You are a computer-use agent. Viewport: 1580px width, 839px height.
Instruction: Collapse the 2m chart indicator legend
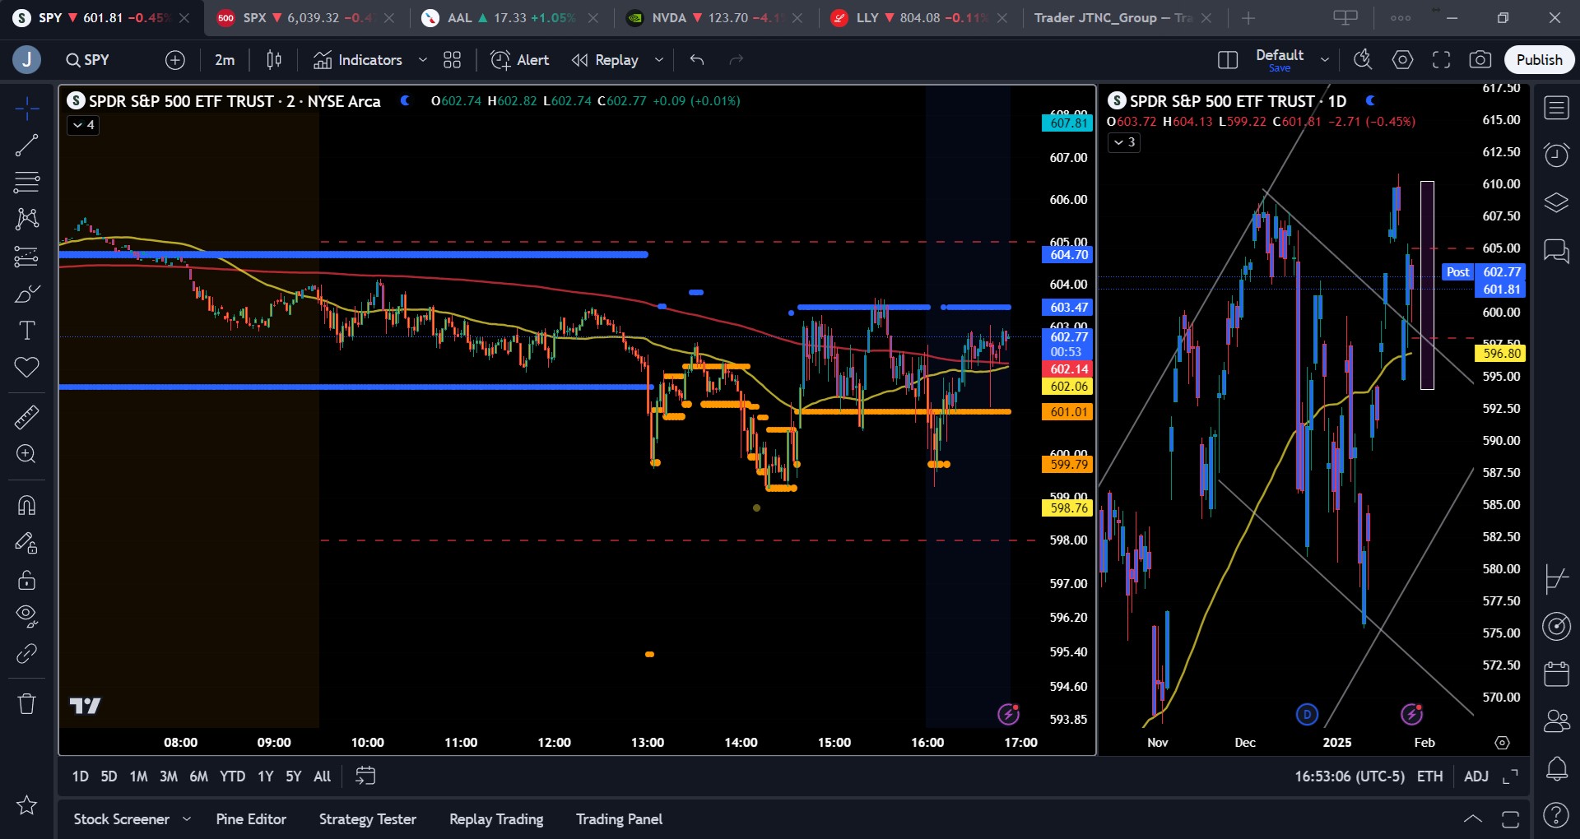[x=83, y=125]
